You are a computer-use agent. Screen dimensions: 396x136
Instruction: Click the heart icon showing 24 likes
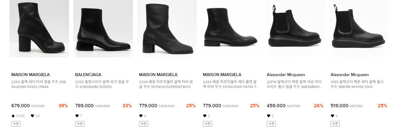[x=32, y=116]
